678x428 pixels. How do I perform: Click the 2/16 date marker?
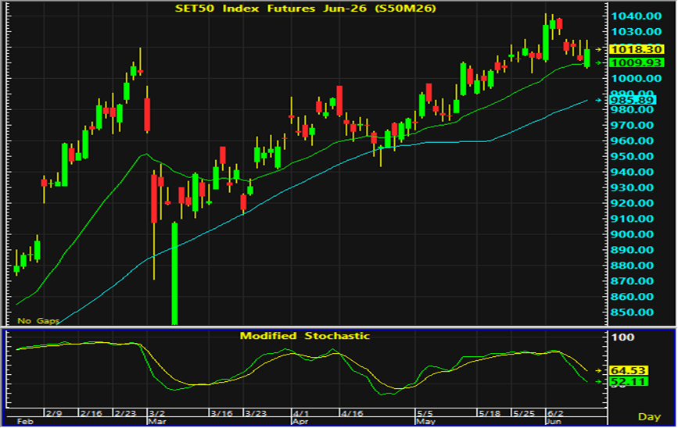click(x=91, y=413)
